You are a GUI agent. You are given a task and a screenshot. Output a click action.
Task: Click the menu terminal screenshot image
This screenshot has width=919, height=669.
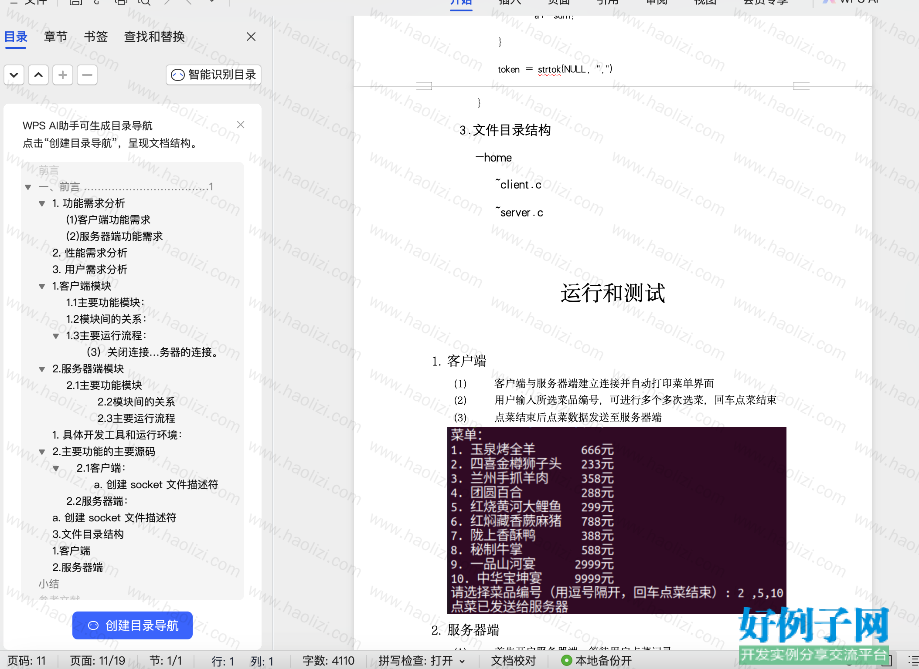pyautogui.click(x=616, y=520)
